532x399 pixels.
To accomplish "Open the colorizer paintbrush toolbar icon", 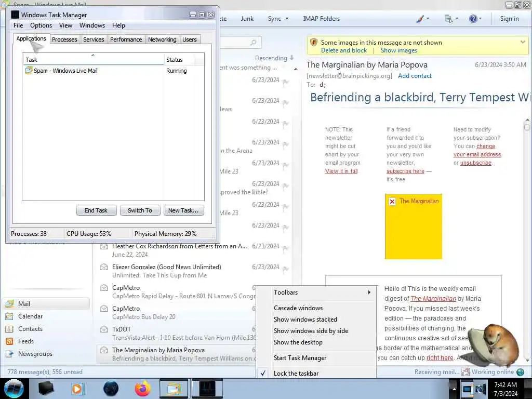I will tap(420, 19).
